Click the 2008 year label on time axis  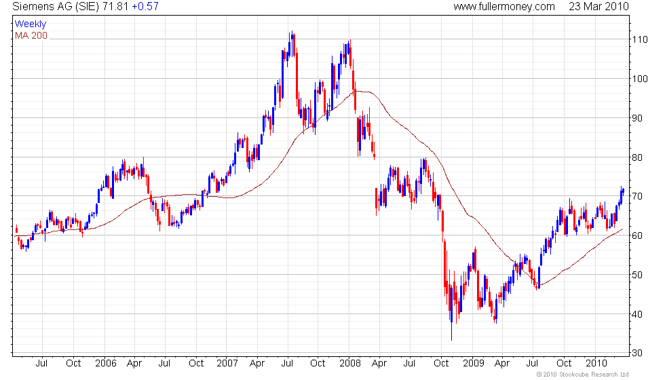(x=350, y=363)
